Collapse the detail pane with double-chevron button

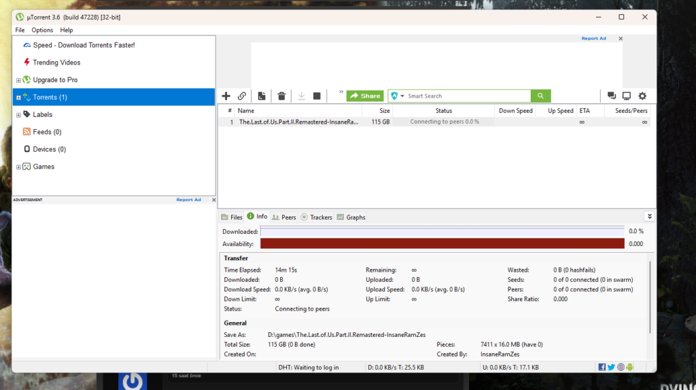[x=649, y=217]
